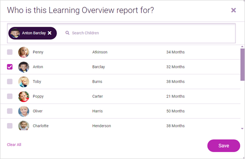Tick the checkbox for Penny Atkinson
This screenshot has height=159, width=245.
(10, 52)
